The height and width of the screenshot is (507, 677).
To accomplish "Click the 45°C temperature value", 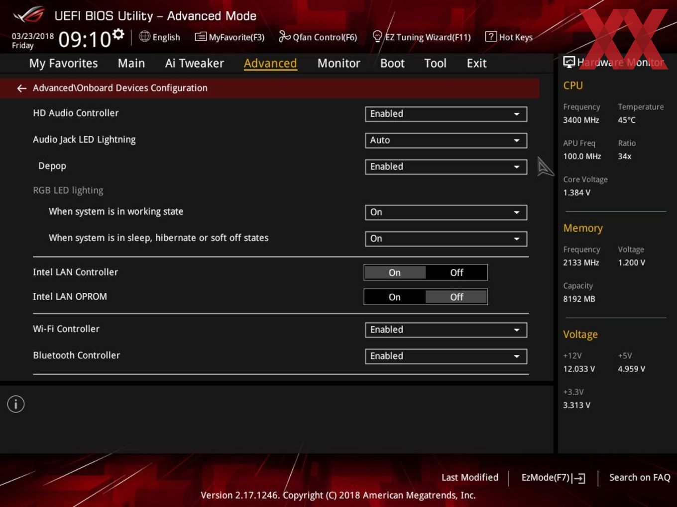I will (627, 120).
